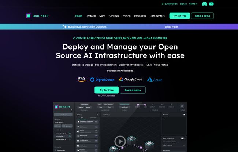
Task: Click the Profile icon in the dashboard preview
Action: click(182, 106)
